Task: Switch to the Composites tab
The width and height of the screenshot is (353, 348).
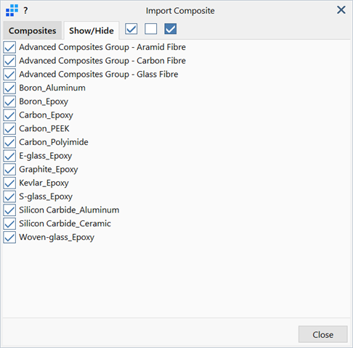Action: (x=33, y=30)
